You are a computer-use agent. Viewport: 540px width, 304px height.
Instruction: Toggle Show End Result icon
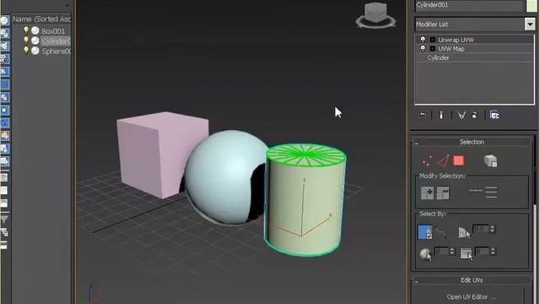(441, 115)
